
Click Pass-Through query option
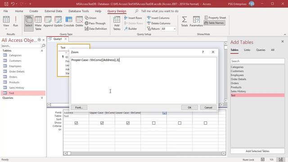(x=95, y=23)
